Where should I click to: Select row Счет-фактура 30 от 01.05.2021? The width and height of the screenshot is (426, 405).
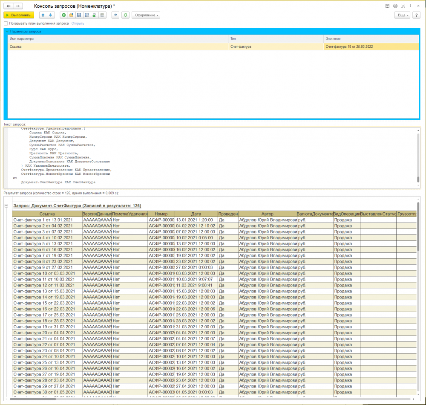pos(47,392)
